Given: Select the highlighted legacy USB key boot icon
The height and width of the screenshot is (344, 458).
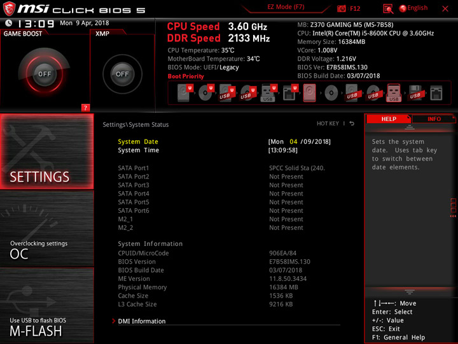Looking at the screenshot, I should click(394, 93).
